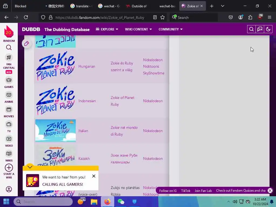Image resolution: width=276 pixels, height=207 pixels.
Task: Expand the EXPLORE dropdown menu
Action: [x=107, y=29]
